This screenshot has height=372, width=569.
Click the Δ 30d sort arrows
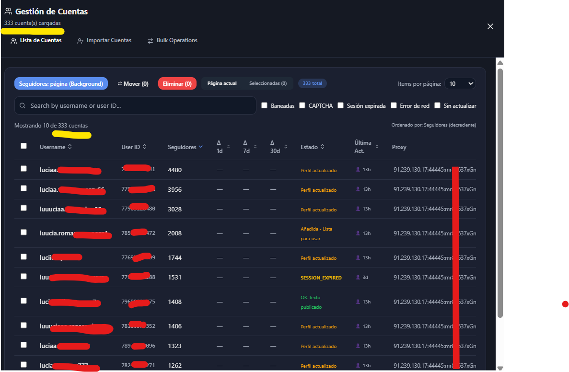(x=286, y=147)
